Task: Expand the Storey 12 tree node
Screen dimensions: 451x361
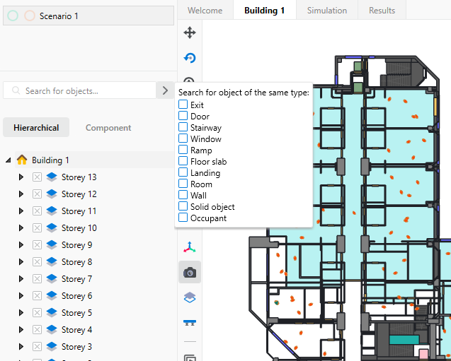Action: pyautogui.click(x=21, y=194)
